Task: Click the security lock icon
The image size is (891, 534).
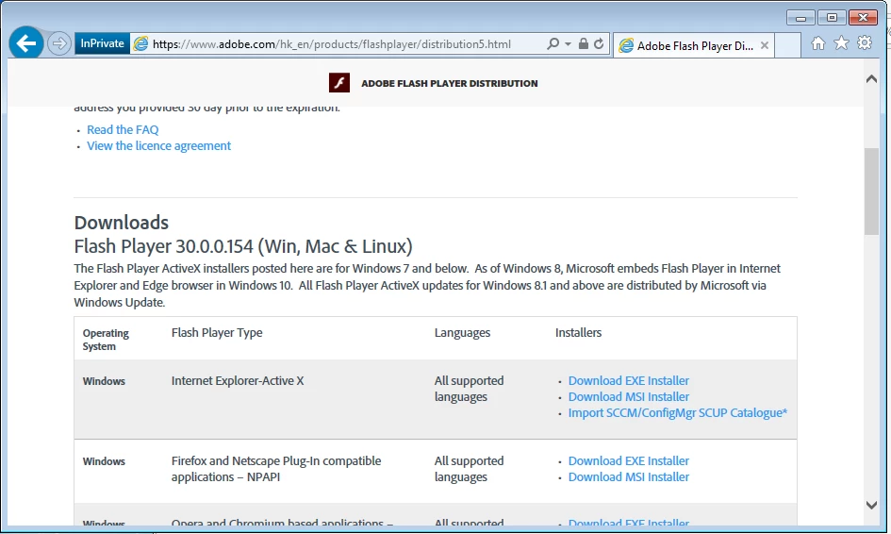Action: [583, 43]
